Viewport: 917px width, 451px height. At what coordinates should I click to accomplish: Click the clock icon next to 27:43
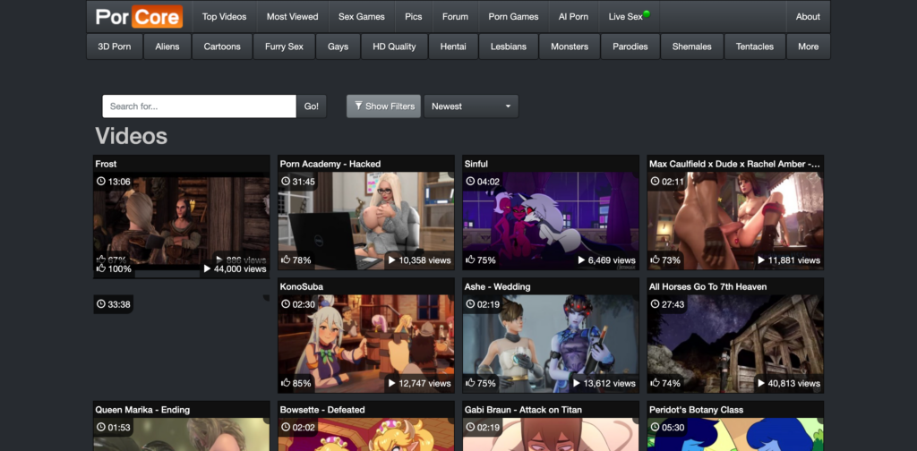[655, 304]
